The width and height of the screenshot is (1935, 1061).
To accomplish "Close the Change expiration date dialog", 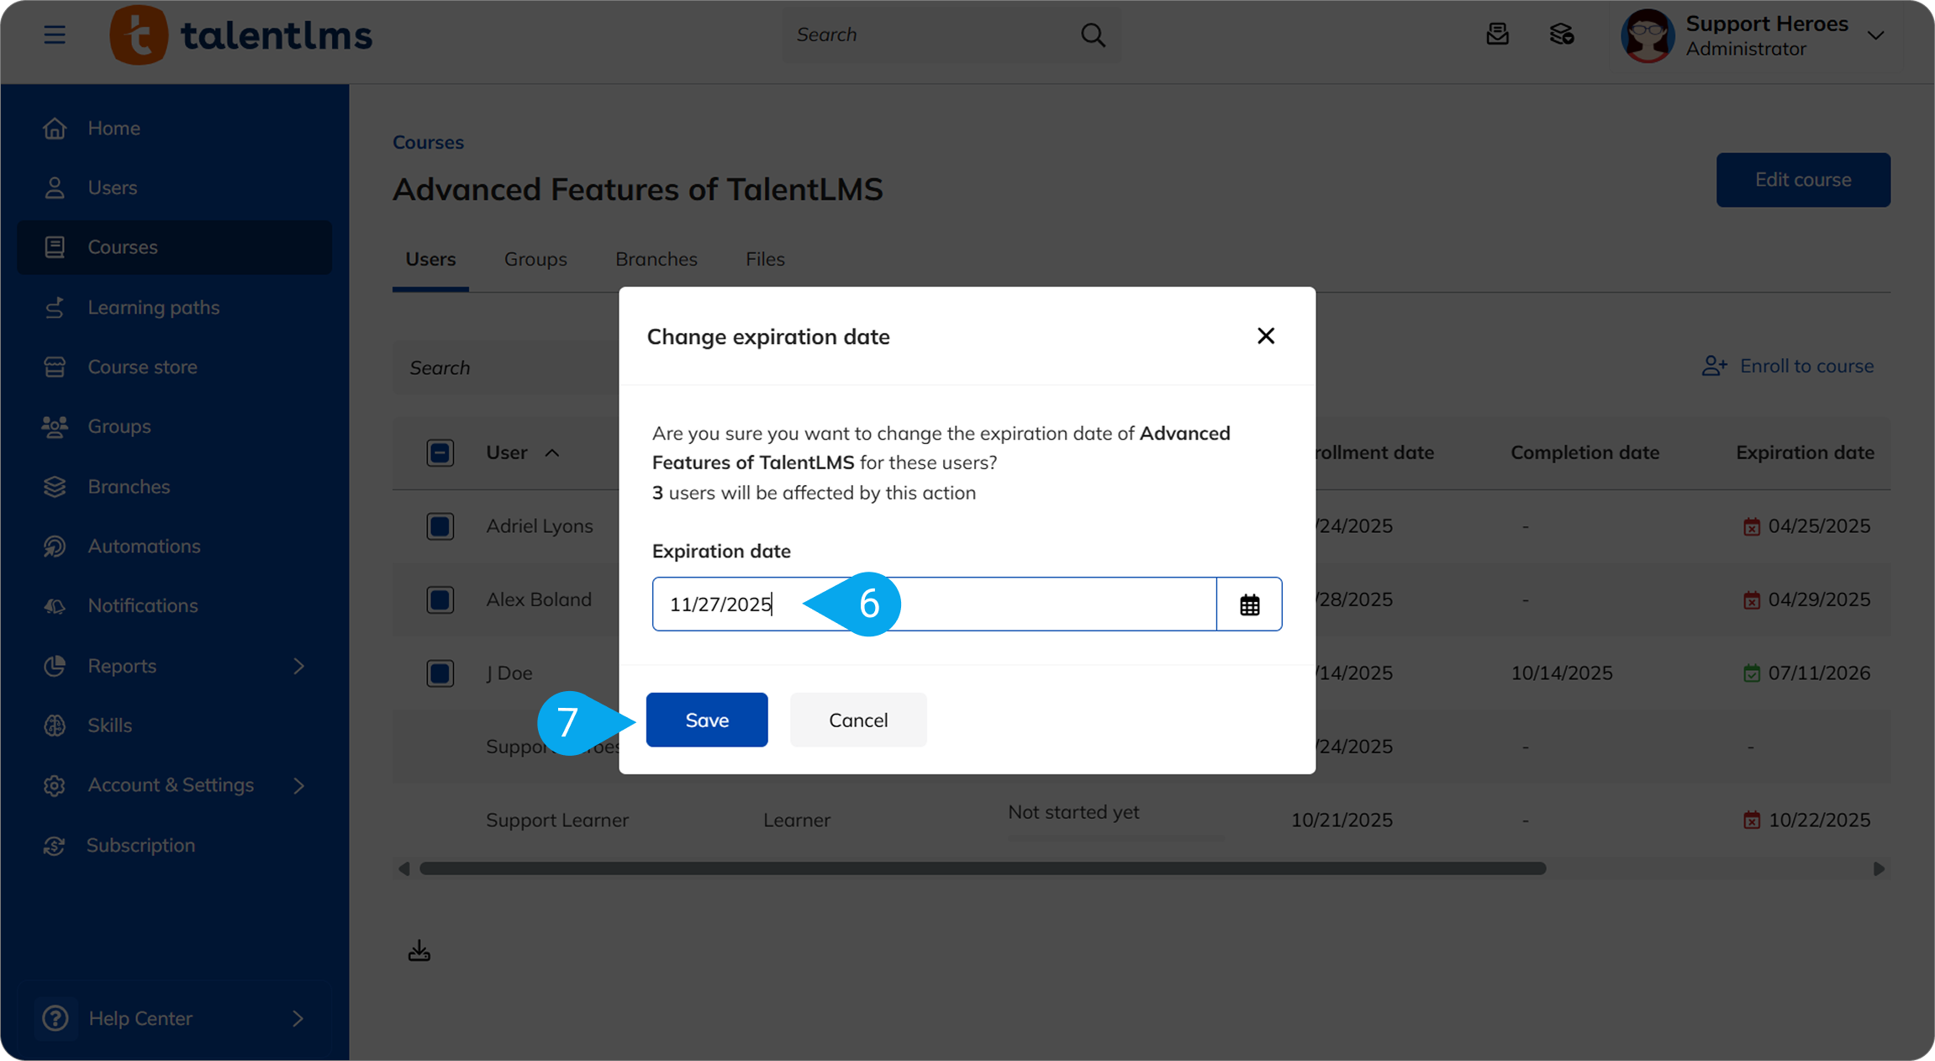I will 1265,336.
